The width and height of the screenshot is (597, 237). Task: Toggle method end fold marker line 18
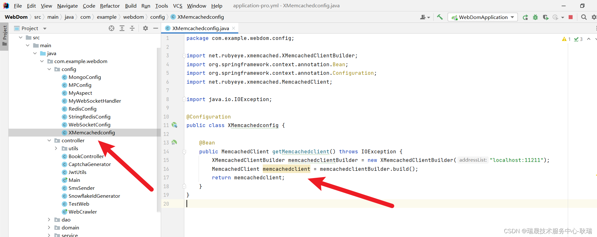pyautogui.click(x=184, y=186)
